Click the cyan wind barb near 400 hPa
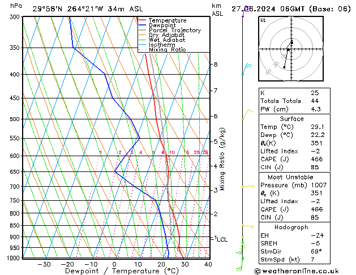This screenshot has width=356, height=275. [246, 70]
